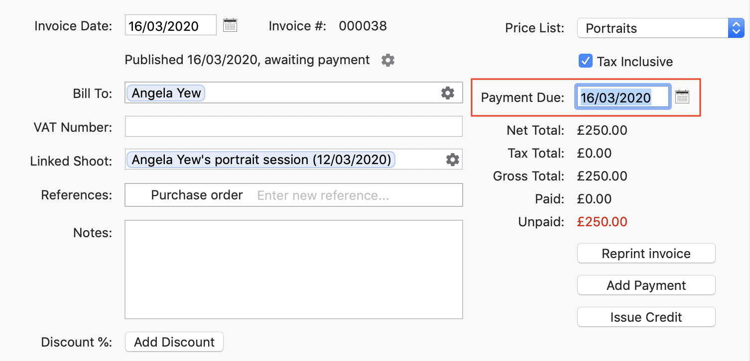Select the Invoice Date text field
The height and width of the screenshot is (361, 750).
tap(170, 25)
